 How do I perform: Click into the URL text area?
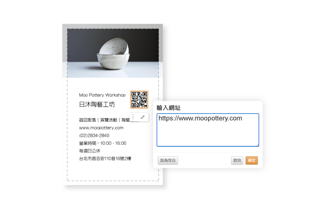click(208, 130)
